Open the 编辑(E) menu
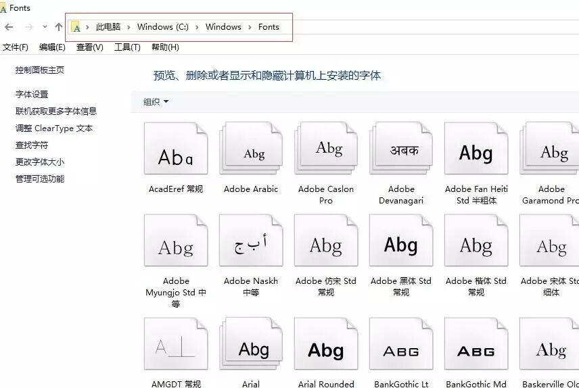The height and width of the screenshot is (388, 579). tap(53, 47)
